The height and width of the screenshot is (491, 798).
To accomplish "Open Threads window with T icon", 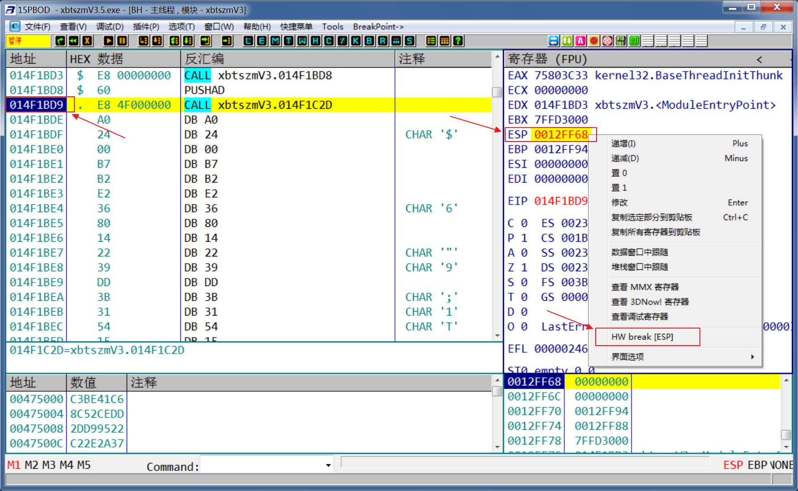I will pos(289,41).
